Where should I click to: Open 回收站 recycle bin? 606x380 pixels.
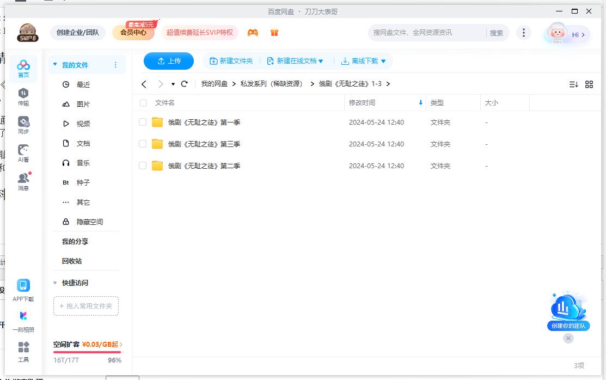(72, 261)
